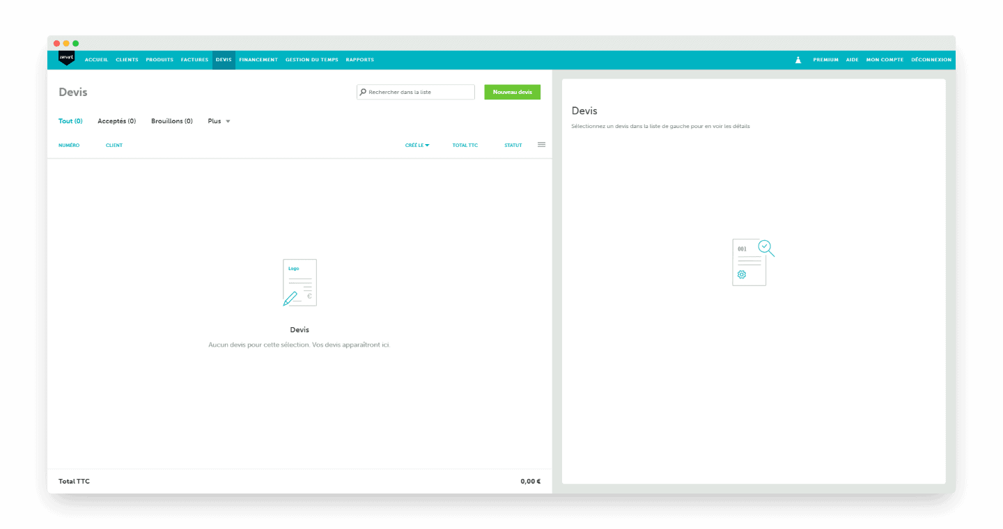This screenshot has width=1003, height=529.
Task: Click the magnifier icon in search box
Action: (x=363, y=92)
